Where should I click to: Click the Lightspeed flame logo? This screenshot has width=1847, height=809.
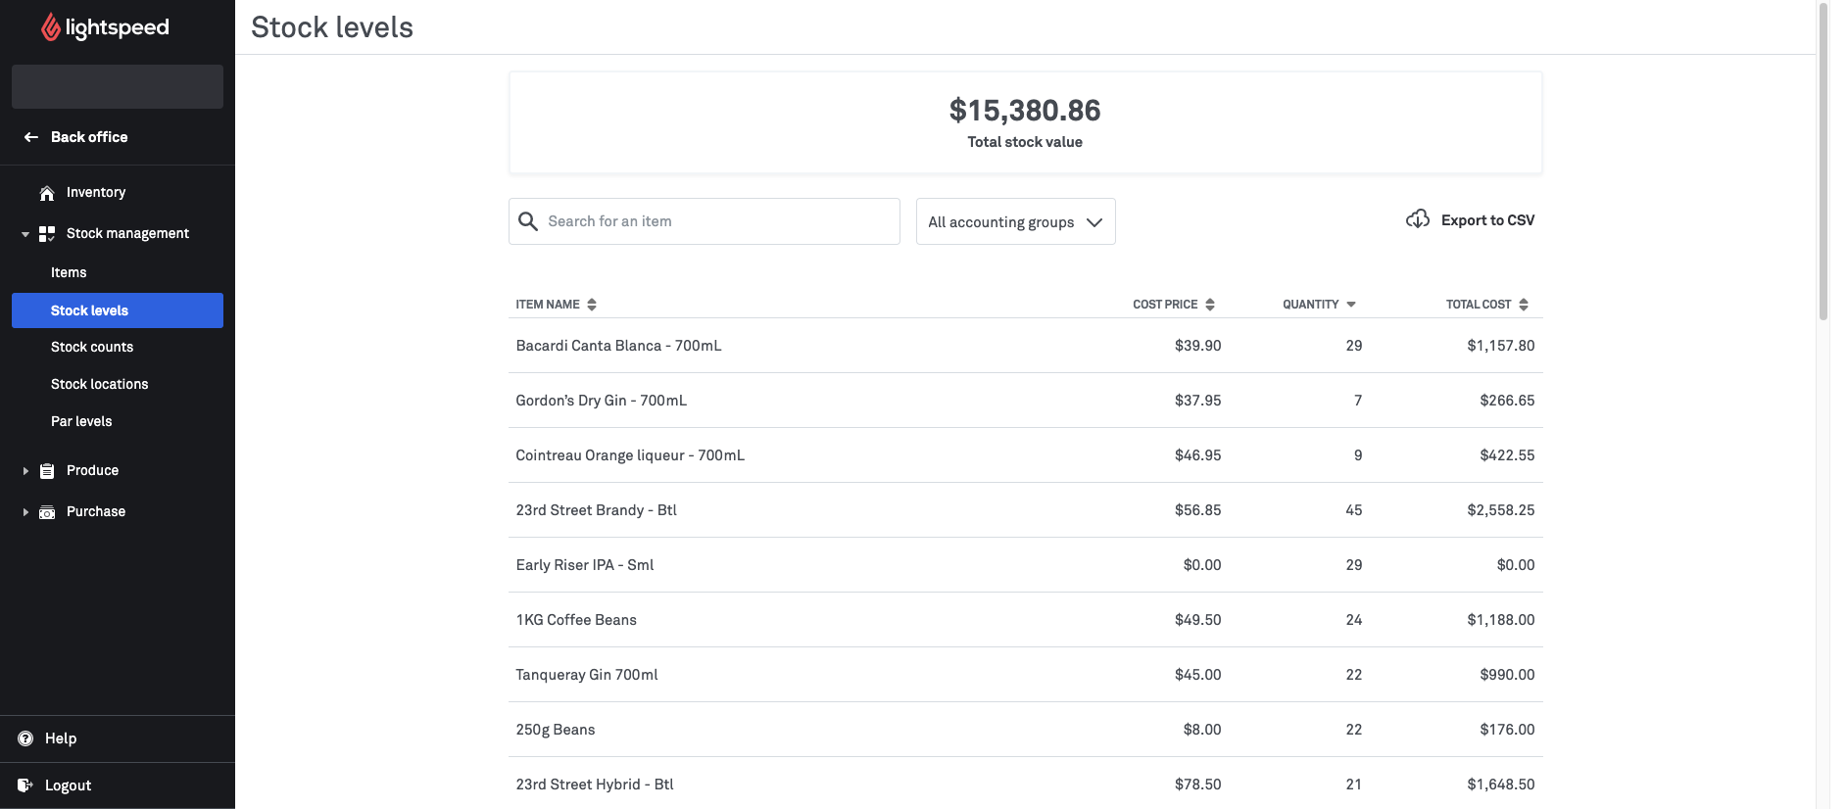click(x=50, y=27)
